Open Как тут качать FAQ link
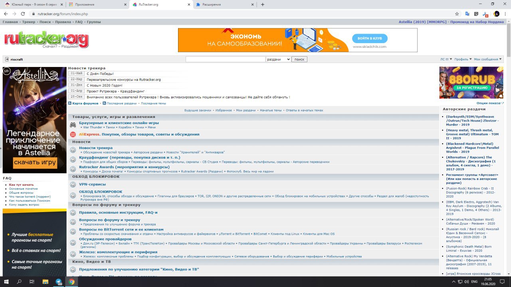Image resolution: width=511 pixels, height=287 pixels. tap(22, 185)
